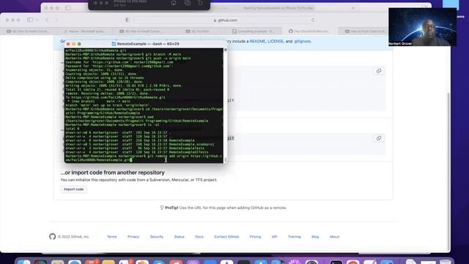Open the Safari sidebar dropdown chevron

tap(37, 20)
